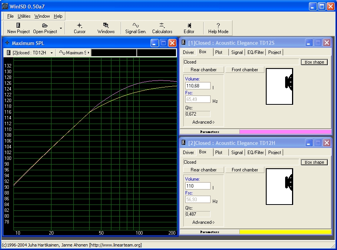Open Project tab in TD12S window
337x250 pixels.
(274, 52)
